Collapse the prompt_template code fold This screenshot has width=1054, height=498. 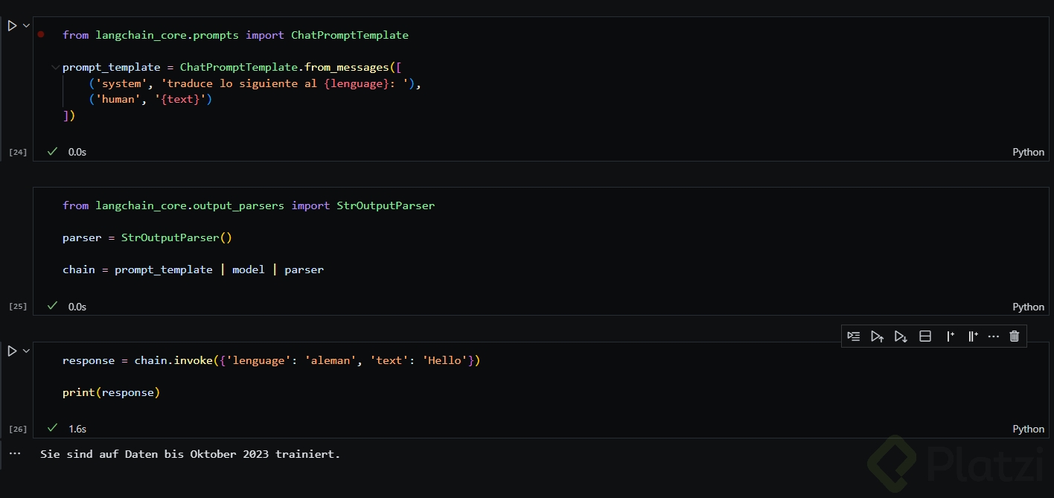[x=55, y=68]
